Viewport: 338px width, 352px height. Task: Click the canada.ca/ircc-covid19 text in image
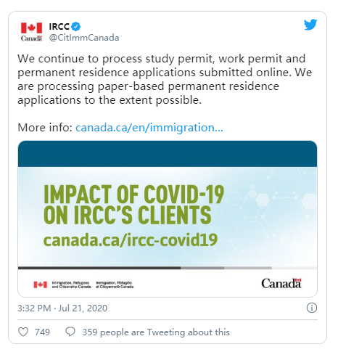[131, 240]
